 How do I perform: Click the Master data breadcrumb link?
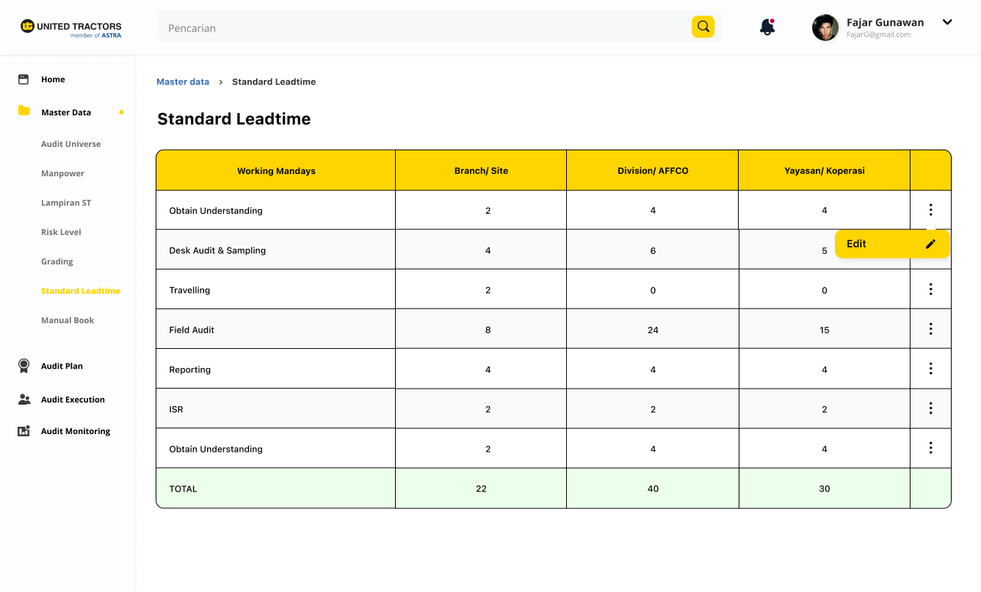[x=183, y=82]
